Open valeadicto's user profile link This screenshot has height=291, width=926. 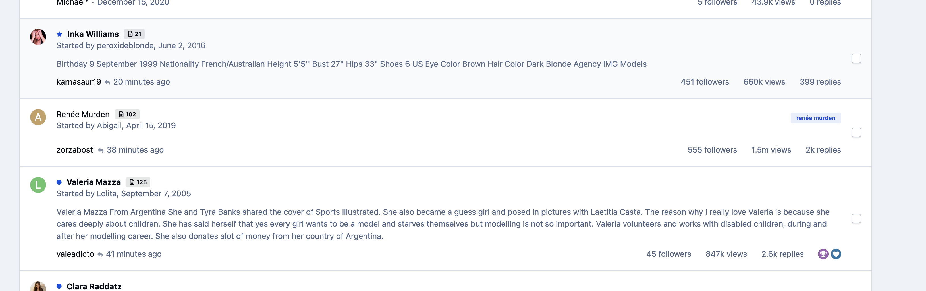coord(75,254)
